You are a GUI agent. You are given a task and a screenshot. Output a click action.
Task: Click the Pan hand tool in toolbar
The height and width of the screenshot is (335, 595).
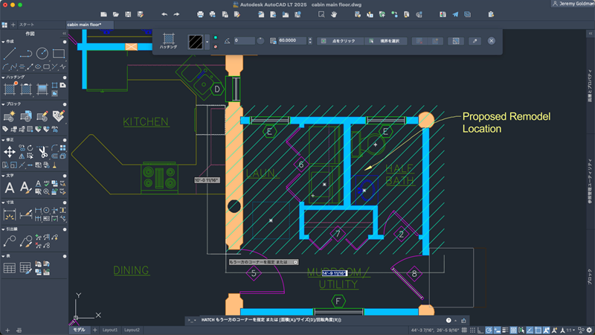[333, 14]
